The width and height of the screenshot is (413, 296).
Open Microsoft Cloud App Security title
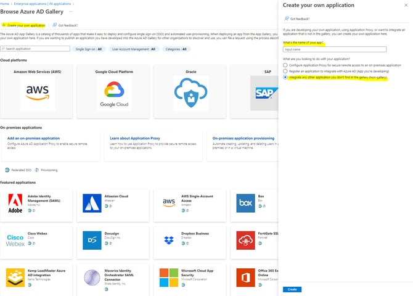pos(197,273)
